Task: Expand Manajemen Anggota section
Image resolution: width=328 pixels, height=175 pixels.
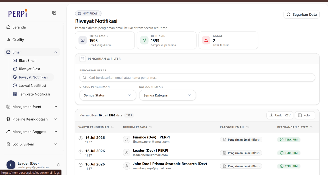Action: point(32,132)
